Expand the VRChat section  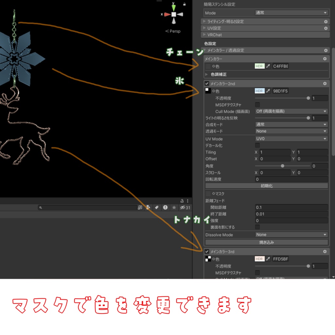click(x=204, y=35)
